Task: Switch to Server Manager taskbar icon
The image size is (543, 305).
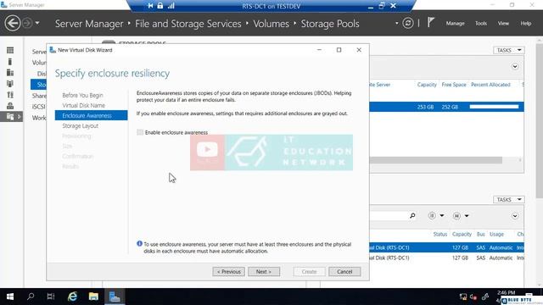Action: tap(115, 297)
